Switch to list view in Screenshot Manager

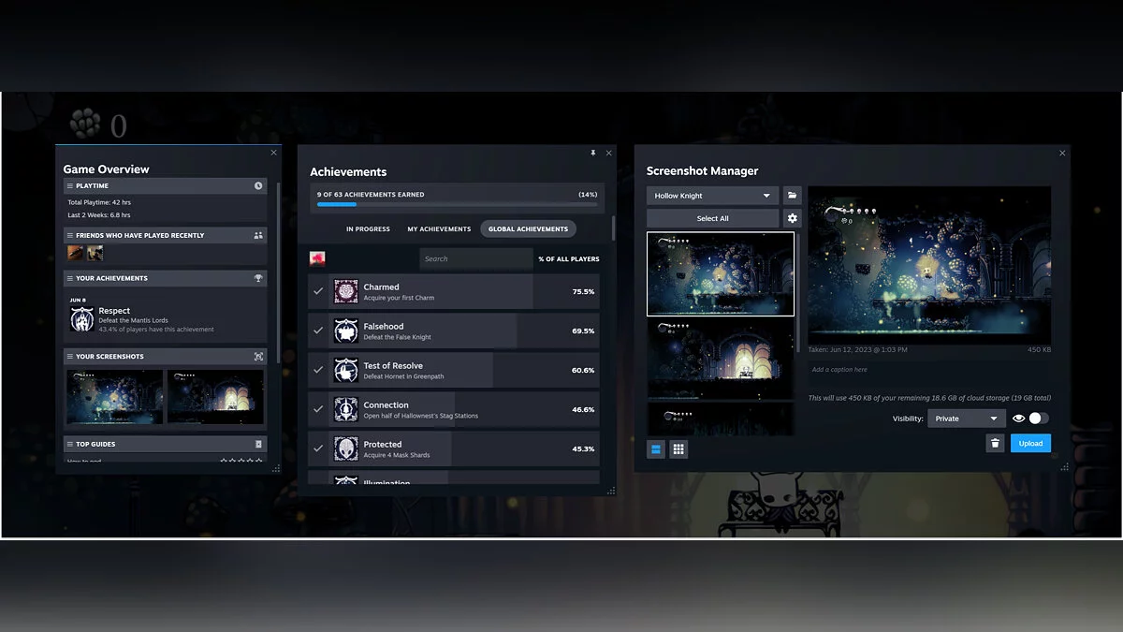(x=656, y=449)
